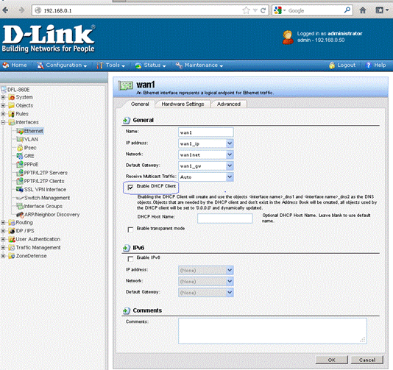The width and height of the screenshot is (393, 370).
Task: Click the VLAN icon
Action: (20, 139)
